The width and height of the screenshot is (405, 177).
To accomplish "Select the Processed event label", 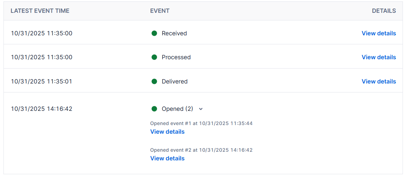I will coord(176,57).
